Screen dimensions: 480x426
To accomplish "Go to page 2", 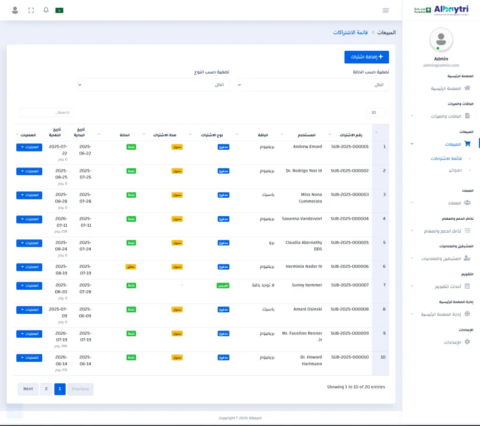I will (x=46, y=389).
